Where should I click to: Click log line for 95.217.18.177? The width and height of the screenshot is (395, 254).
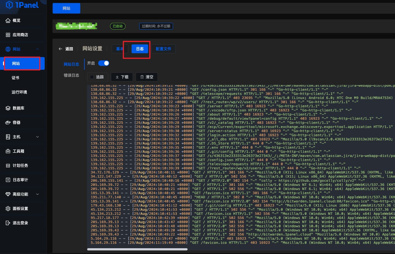coord(243,218)
